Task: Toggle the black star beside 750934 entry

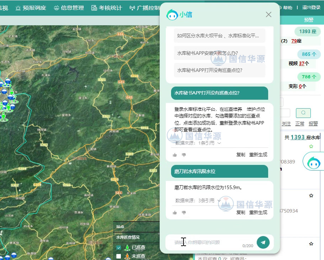Action: 311,196
